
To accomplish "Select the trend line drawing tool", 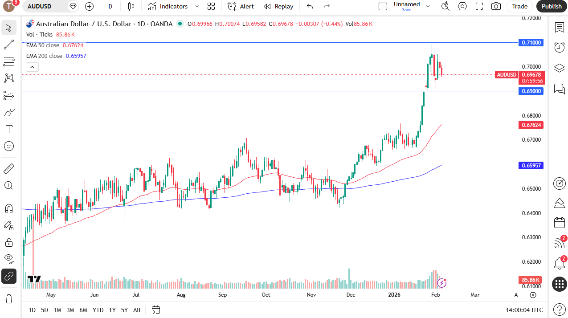I will [x=8, y=45].
